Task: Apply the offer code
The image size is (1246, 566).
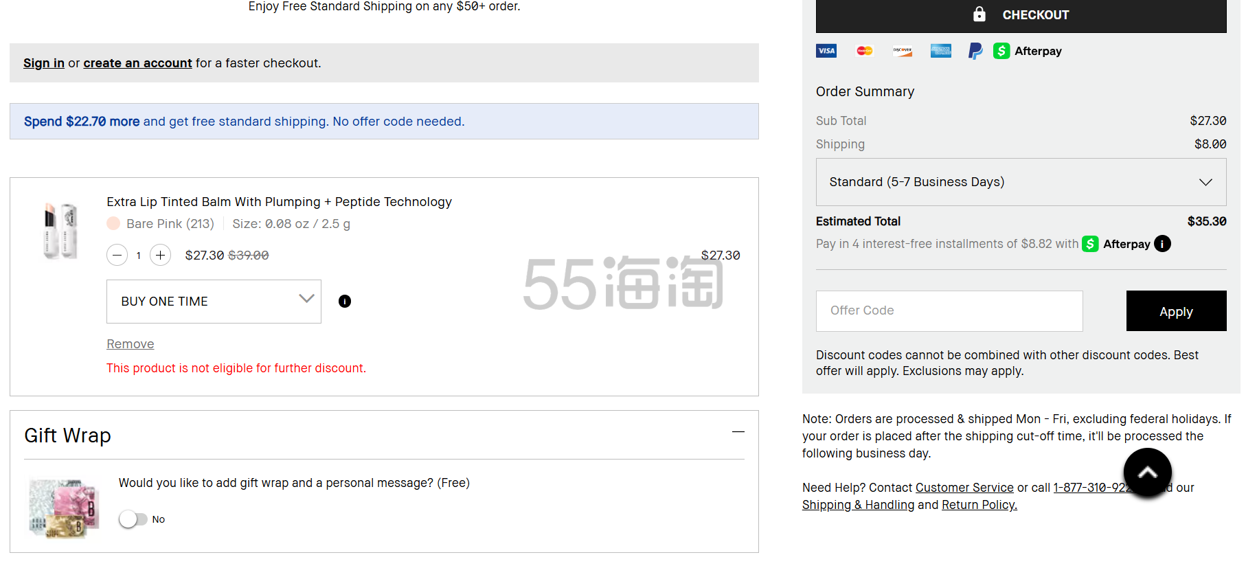Action: click(x=1176, y=311)
